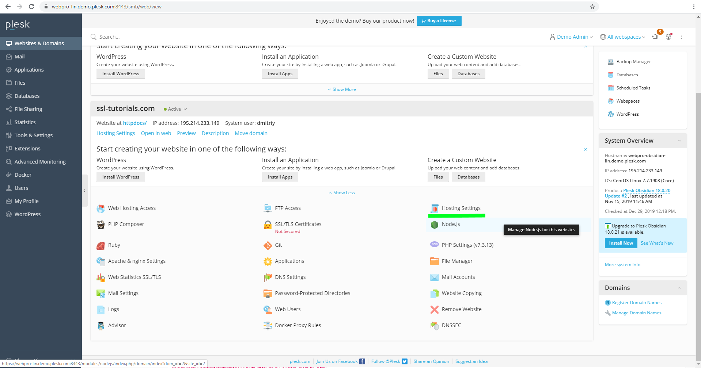Open SSL/TLS Certificates
701x368 pixels.
pyautogui.click(x=298, y=224)
